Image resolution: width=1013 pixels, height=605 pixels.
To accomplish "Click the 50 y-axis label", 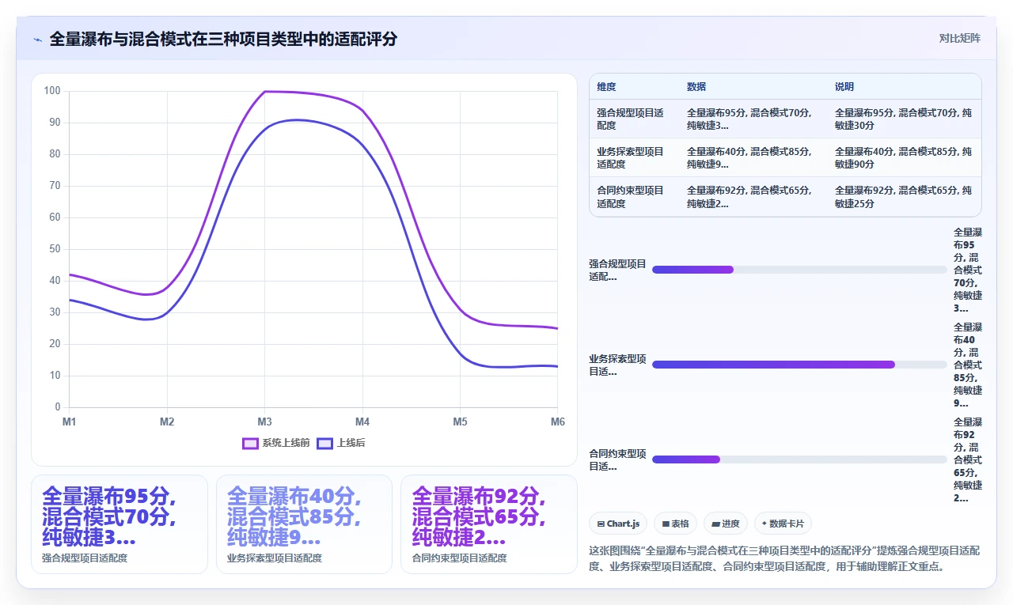I will 55,249.
